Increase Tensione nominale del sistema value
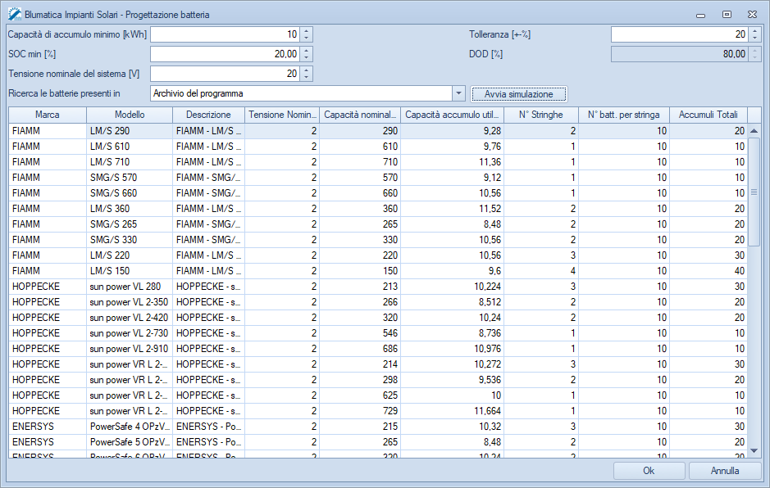 (307, 70)
